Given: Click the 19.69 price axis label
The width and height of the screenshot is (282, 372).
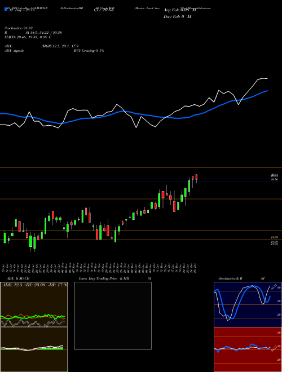Looking at the screenshot, I should 274,237.
